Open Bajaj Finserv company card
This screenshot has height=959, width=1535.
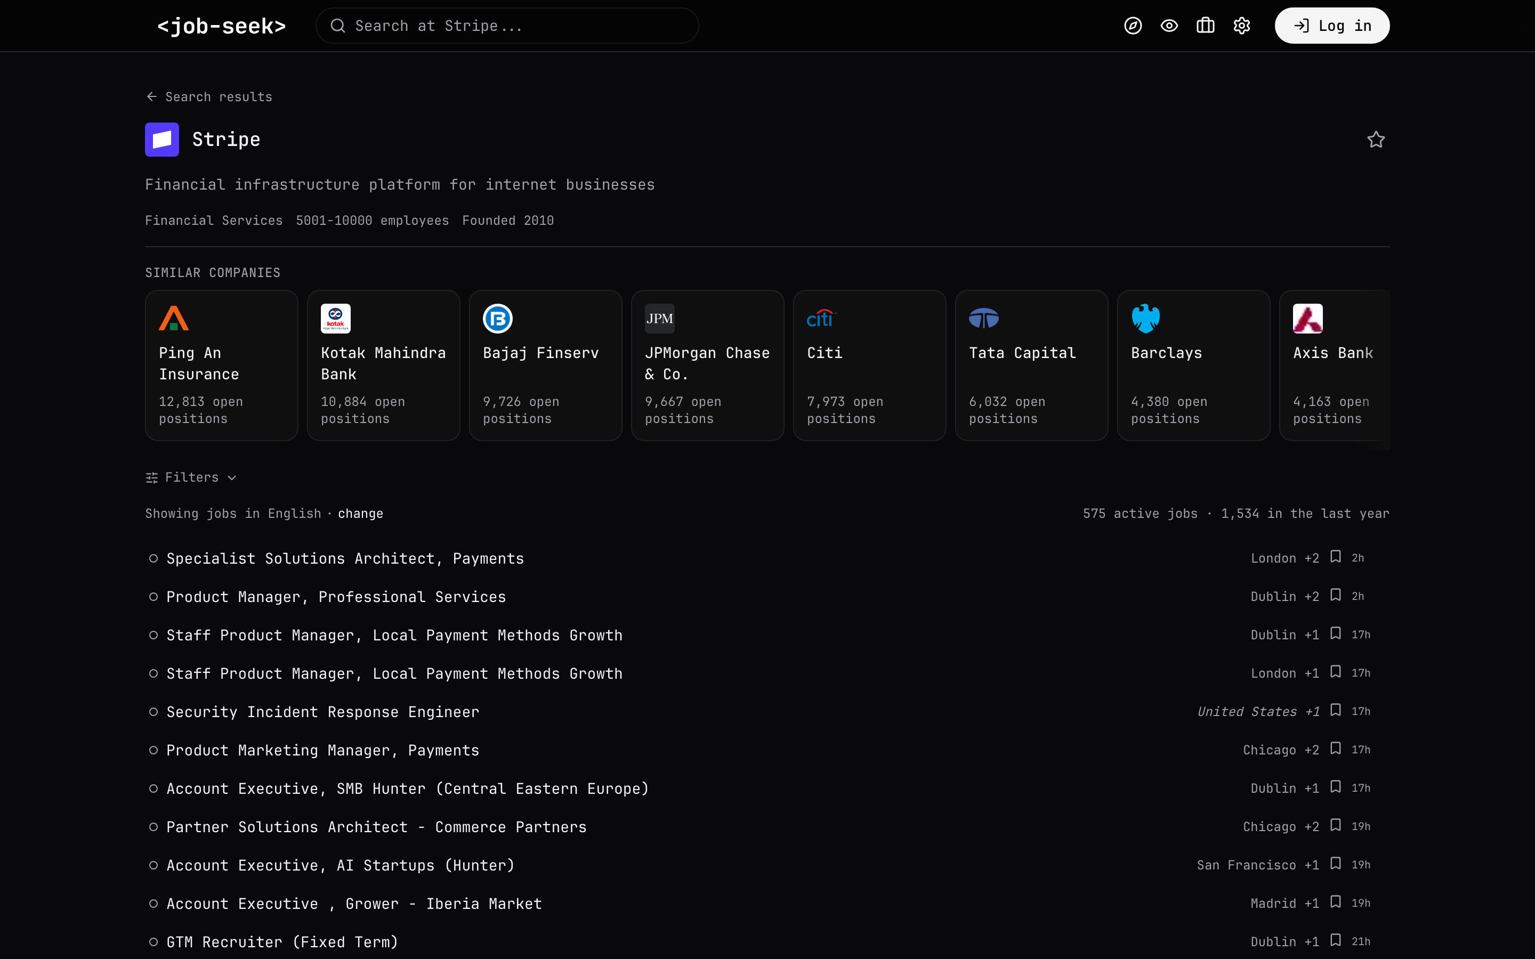pyautogui.click(x=545, y=365)
